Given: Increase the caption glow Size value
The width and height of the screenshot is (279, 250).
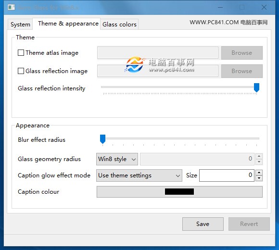Looking at the screenshot, I should tap(259, 173).
